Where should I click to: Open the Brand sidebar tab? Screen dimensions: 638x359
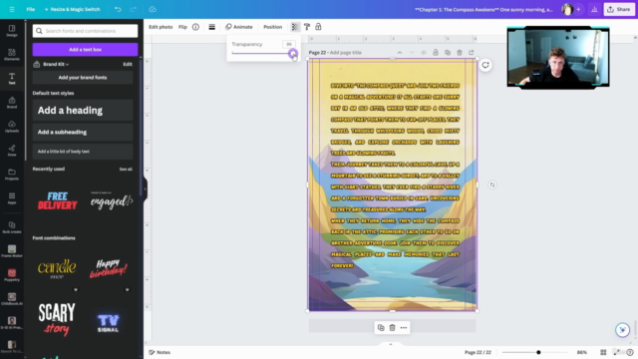[12, 103]
